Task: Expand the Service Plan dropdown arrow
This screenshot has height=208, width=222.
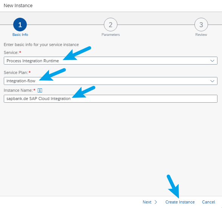Action: [212, 81]
